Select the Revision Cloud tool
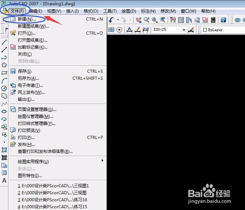Viewport: 245px width, 210px height. point(4,96)
